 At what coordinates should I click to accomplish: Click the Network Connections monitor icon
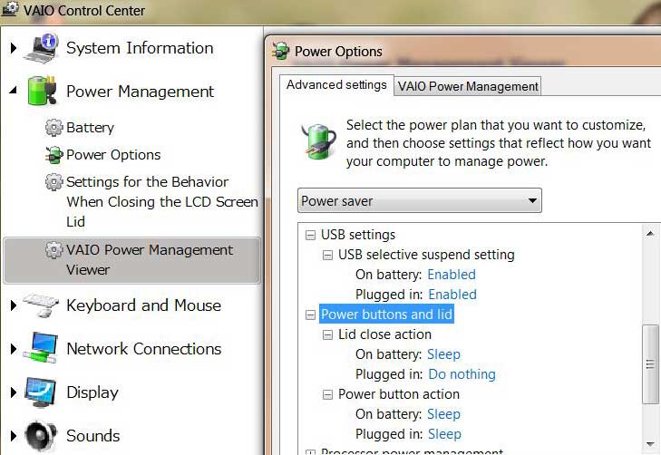(41, 348)
